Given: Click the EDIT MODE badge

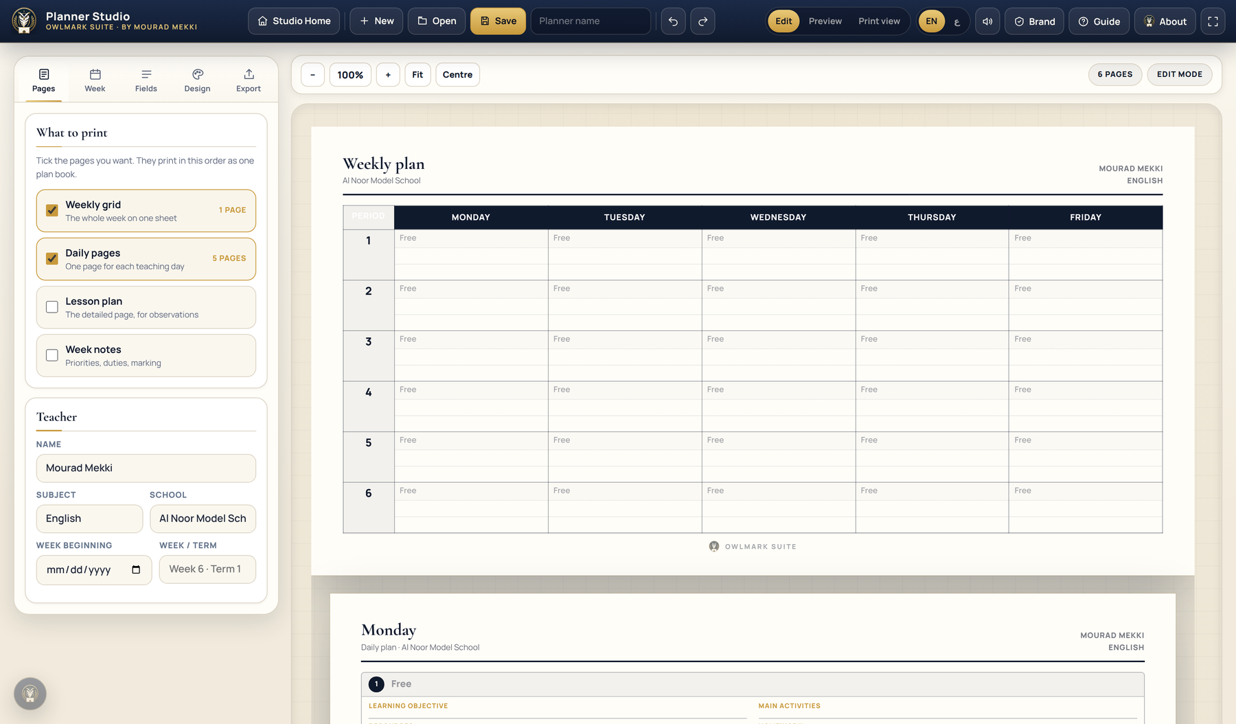Looking at the screenshot, I should coord(1179,74).
